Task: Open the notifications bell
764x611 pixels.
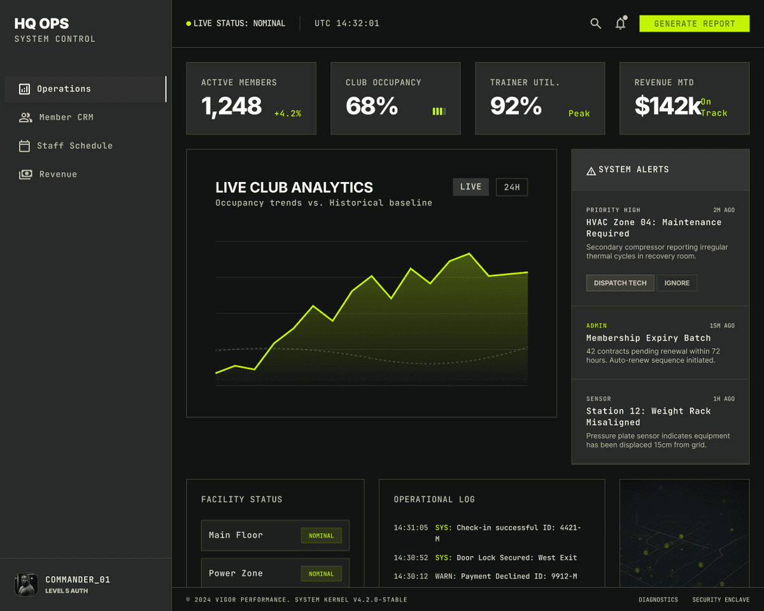Action: [x=621, y=24]
